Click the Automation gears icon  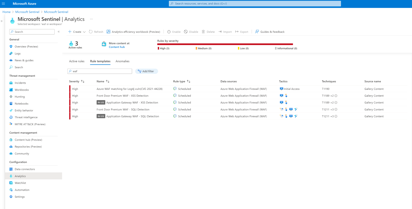pyautogui.click(x=11, y=190)
